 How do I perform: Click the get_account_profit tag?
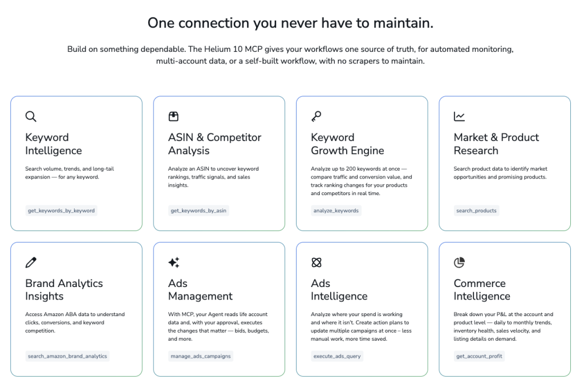pos(479,356)
